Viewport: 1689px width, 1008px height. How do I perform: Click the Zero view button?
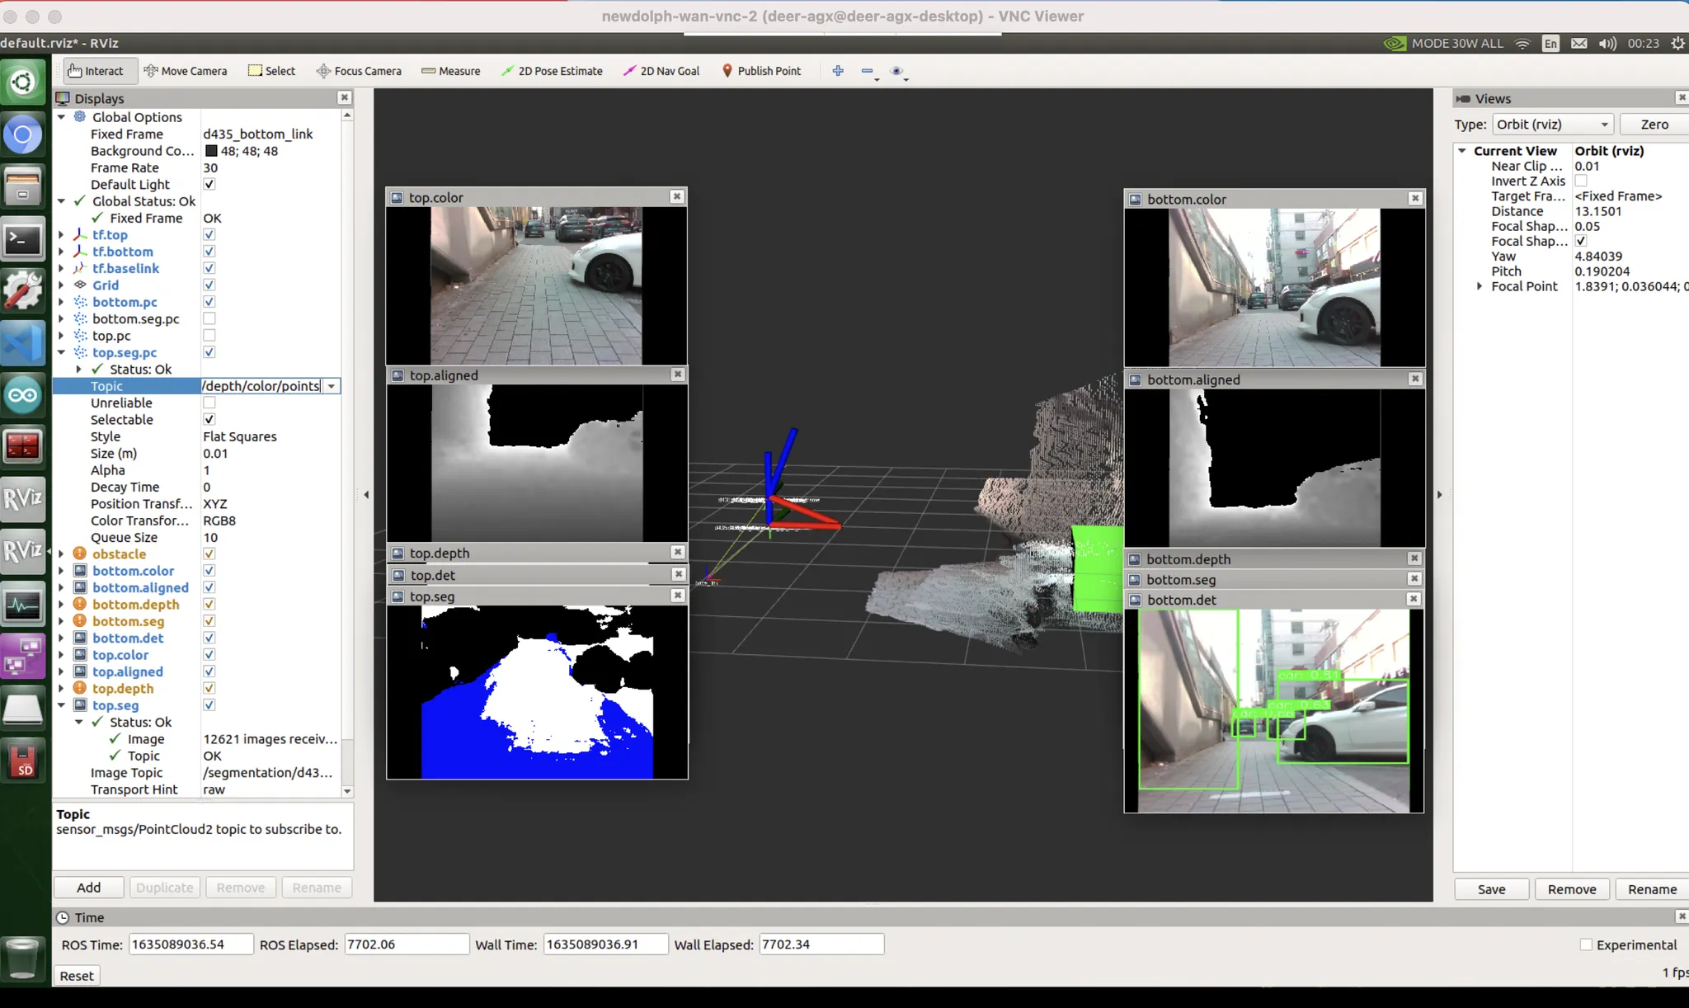1654,125
